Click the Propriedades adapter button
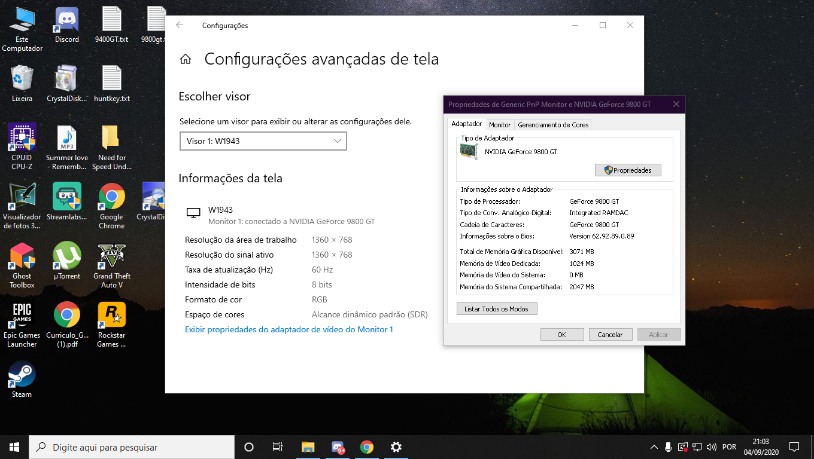The image size is (814, 459). pos(628,170)
